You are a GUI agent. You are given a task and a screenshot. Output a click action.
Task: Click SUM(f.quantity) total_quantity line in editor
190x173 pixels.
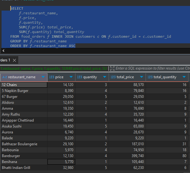pos(52,32)
